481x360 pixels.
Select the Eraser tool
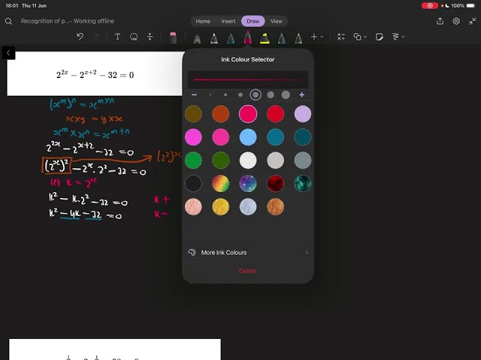(x=173, y=37)
